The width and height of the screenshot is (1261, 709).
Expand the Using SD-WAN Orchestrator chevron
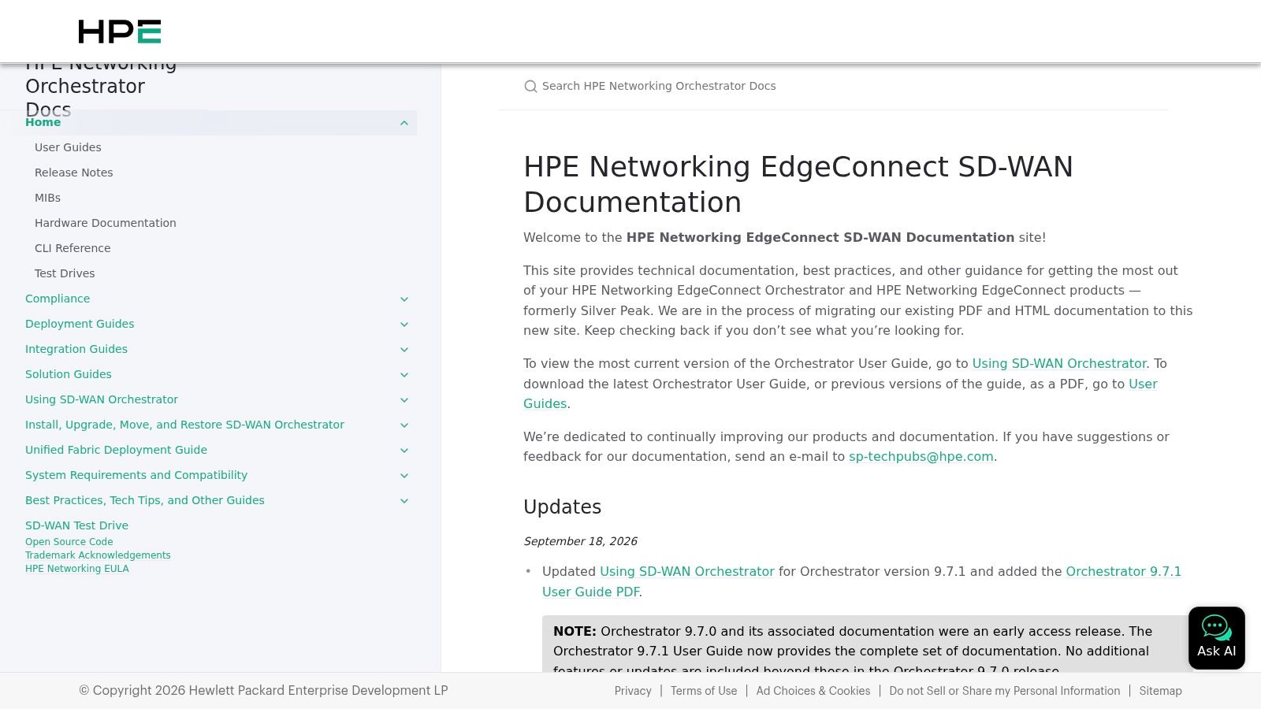point(404,400)
